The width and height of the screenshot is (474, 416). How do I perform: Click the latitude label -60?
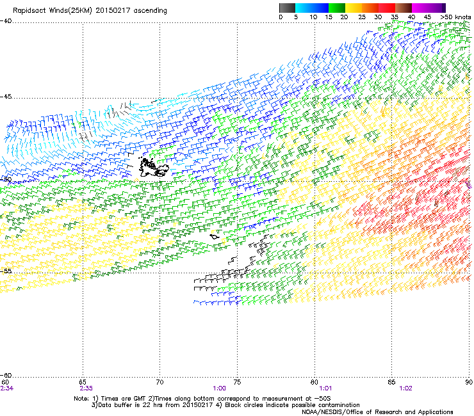tap(6, 375)
